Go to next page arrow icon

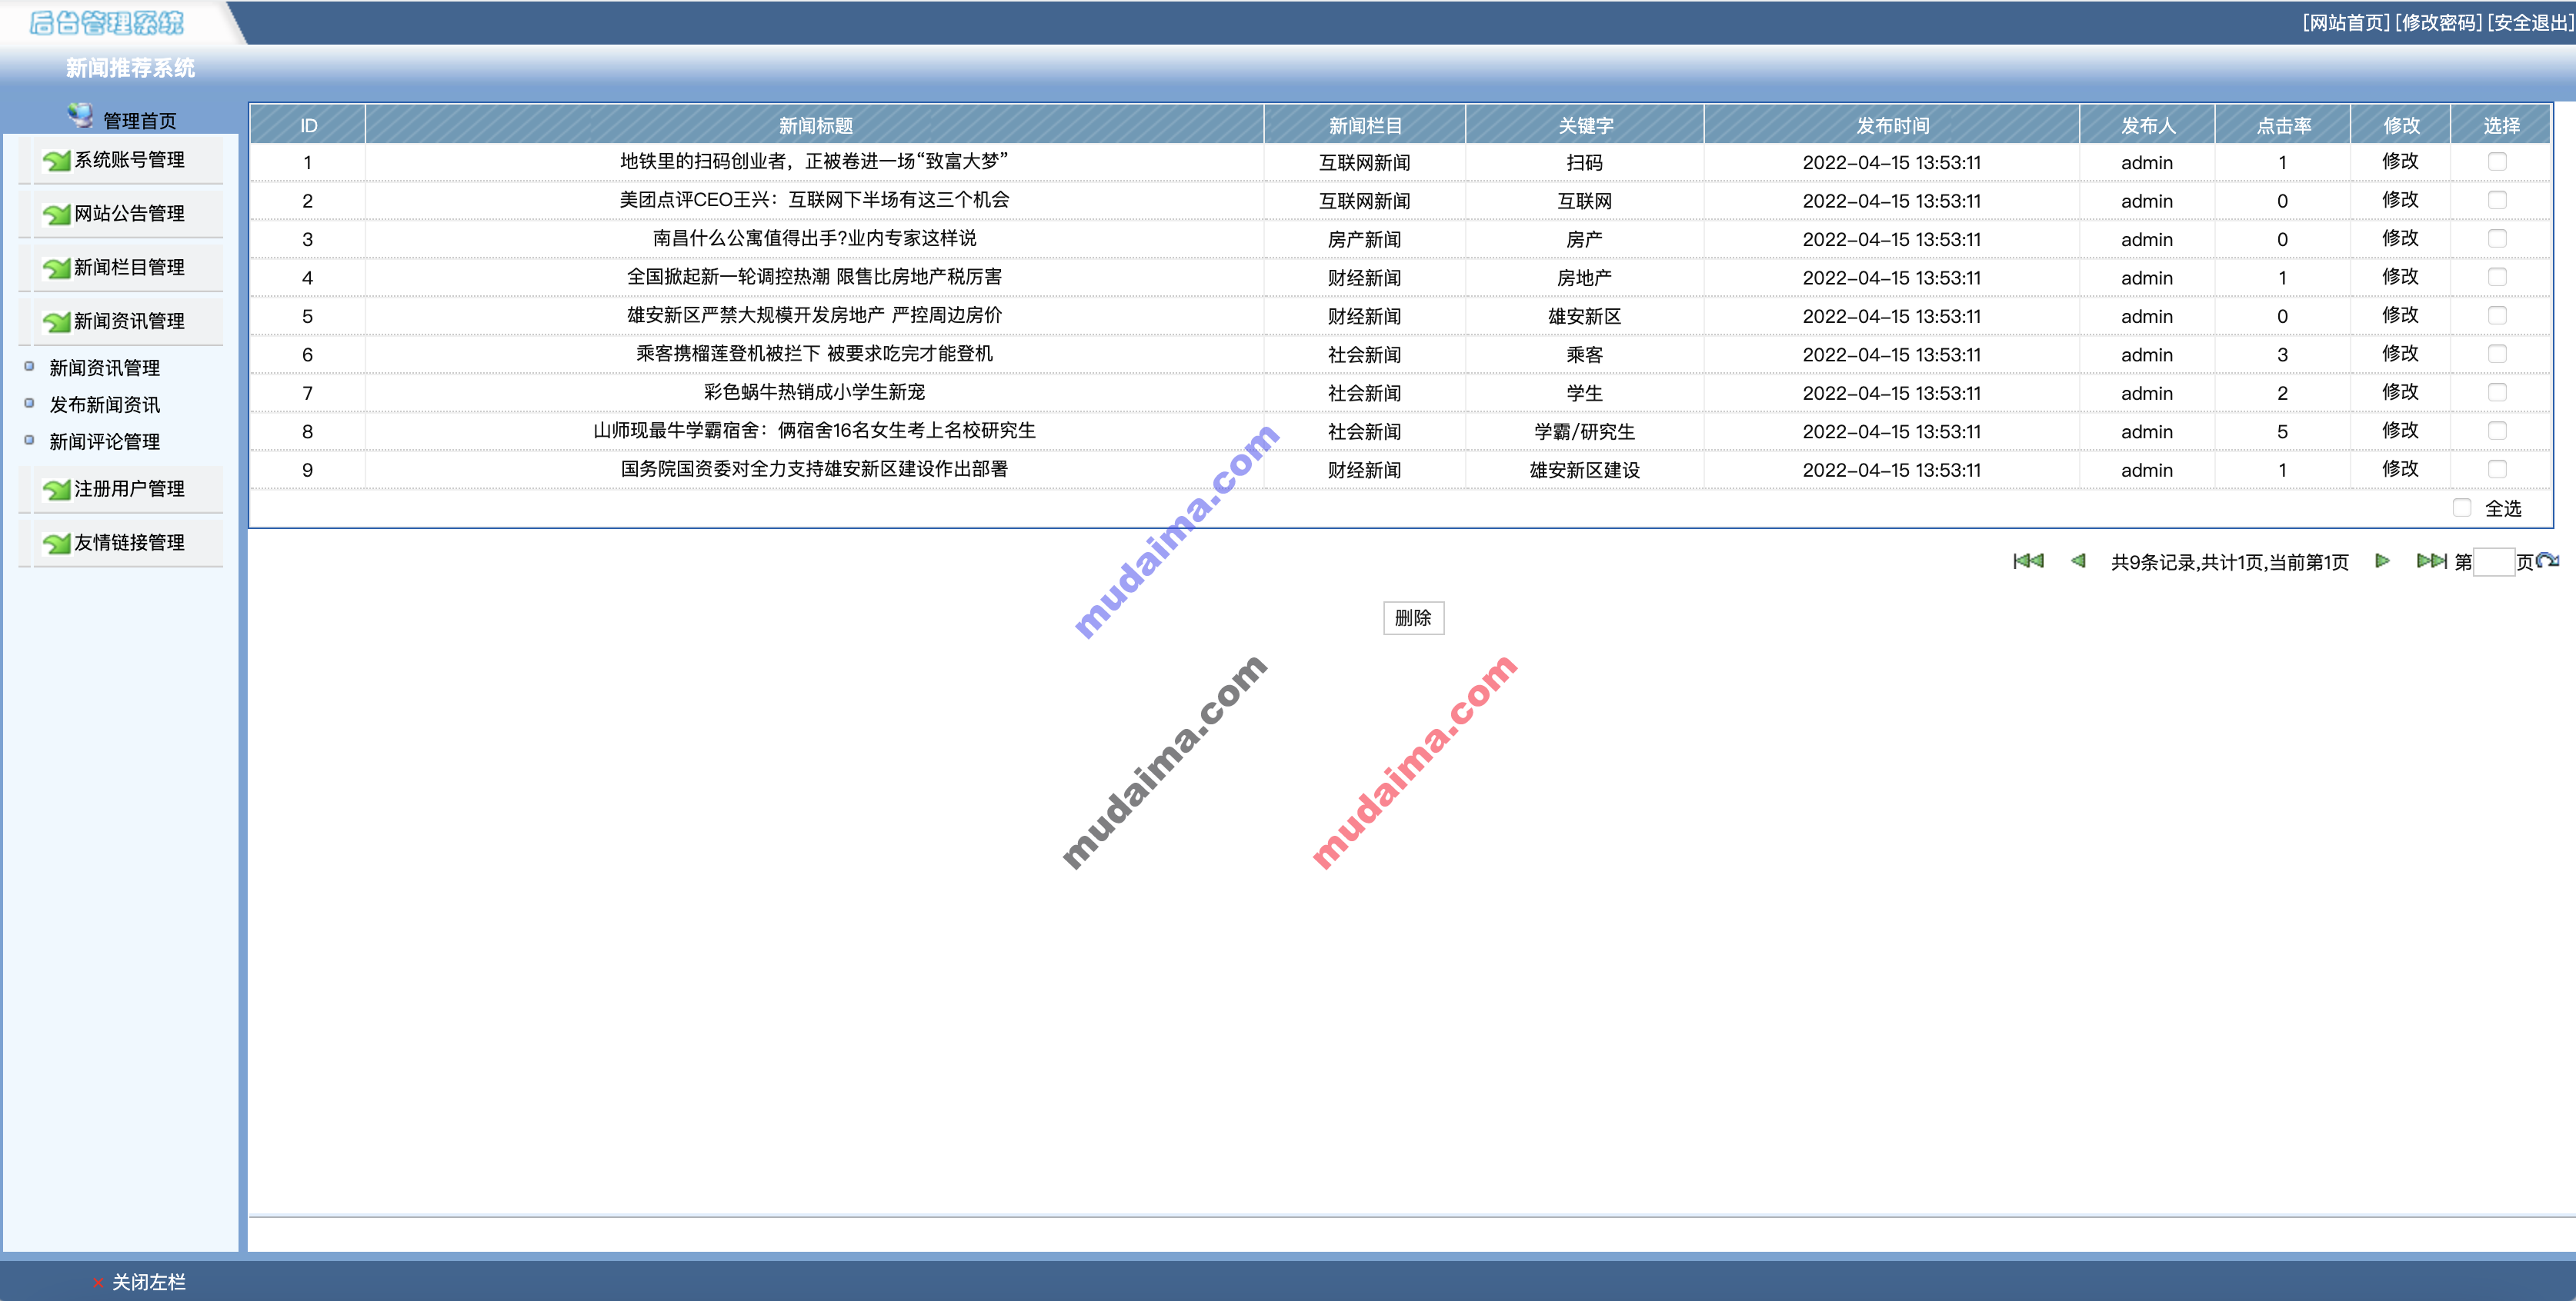pos(2382,561)
